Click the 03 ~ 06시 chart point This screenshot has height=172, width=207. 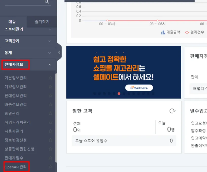pyautogui.click(x=158, y=21)
